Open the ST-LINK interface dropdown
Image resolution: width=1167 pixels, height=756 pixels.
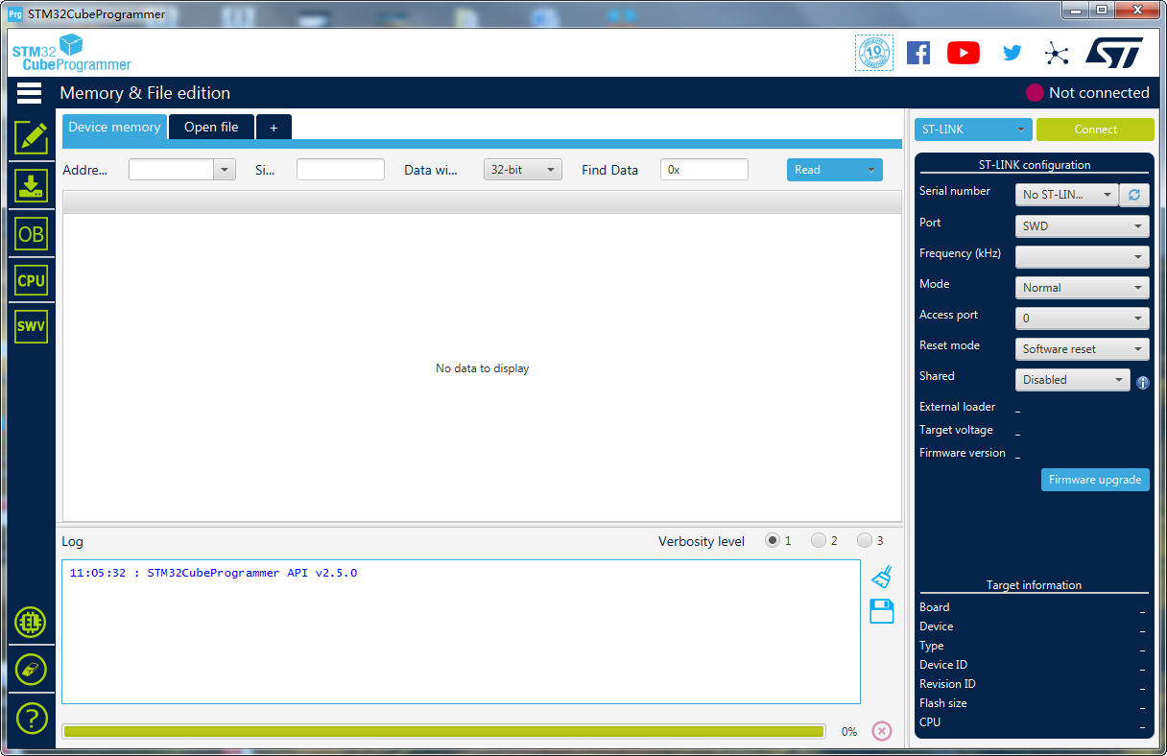[973, 130]
